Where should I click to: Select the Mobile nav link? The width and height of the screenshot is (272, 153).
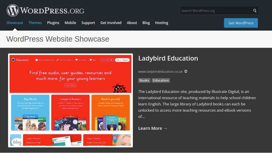70,23
